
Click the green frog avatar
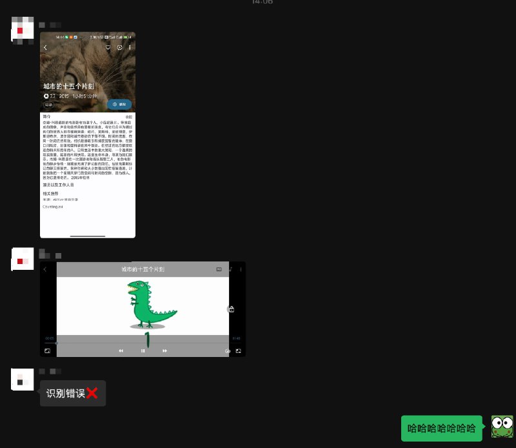pos(502,427)
